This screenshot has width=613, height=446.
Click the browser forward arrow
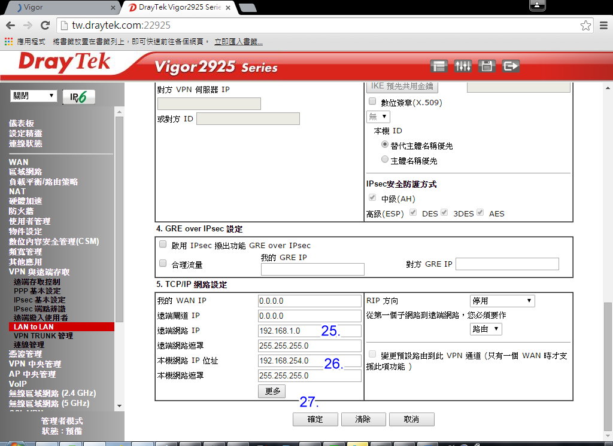coord(28,25)
